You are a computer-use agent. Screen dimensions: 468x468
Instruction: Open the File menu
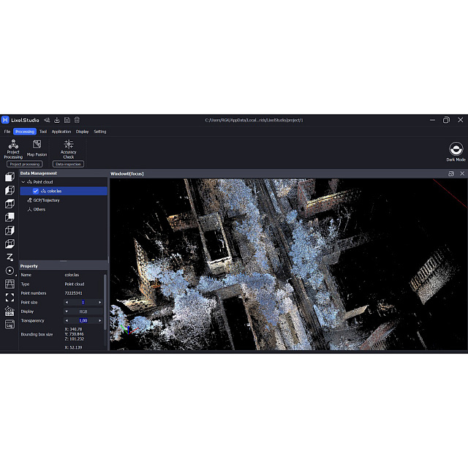click(7, 132)
